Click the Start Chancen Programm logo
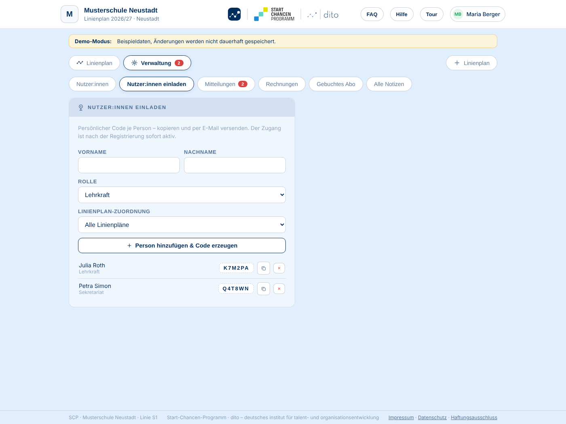Screen dimensions: 566x424 click(274, 14)
